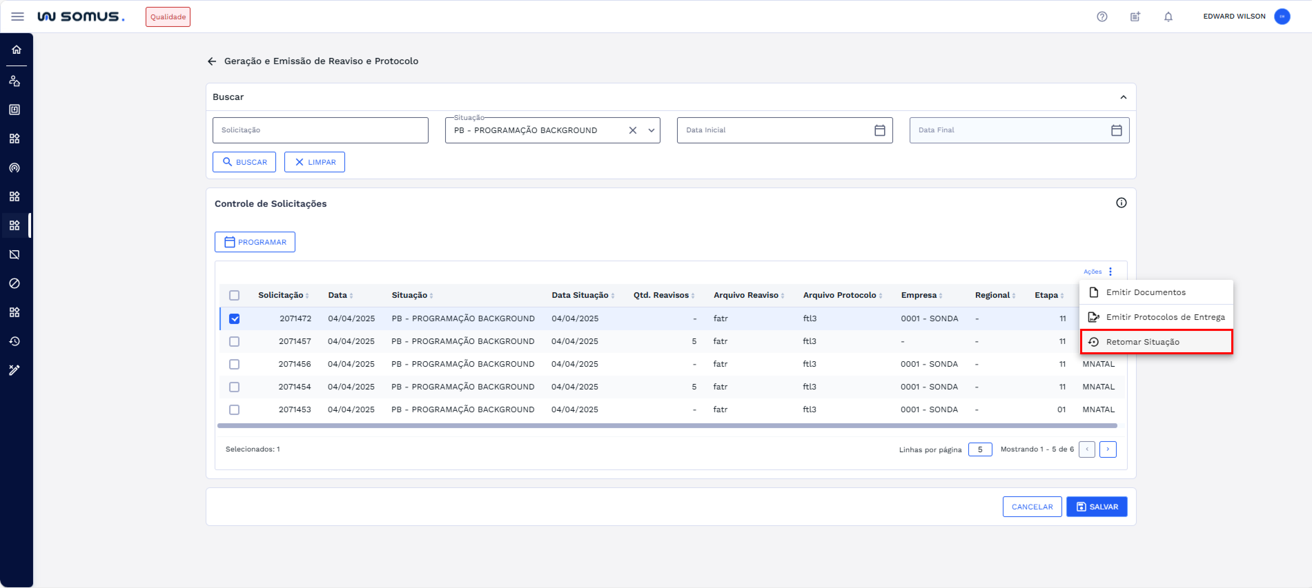Click the info icon in Controle de Solicitações

(1121, 203)
